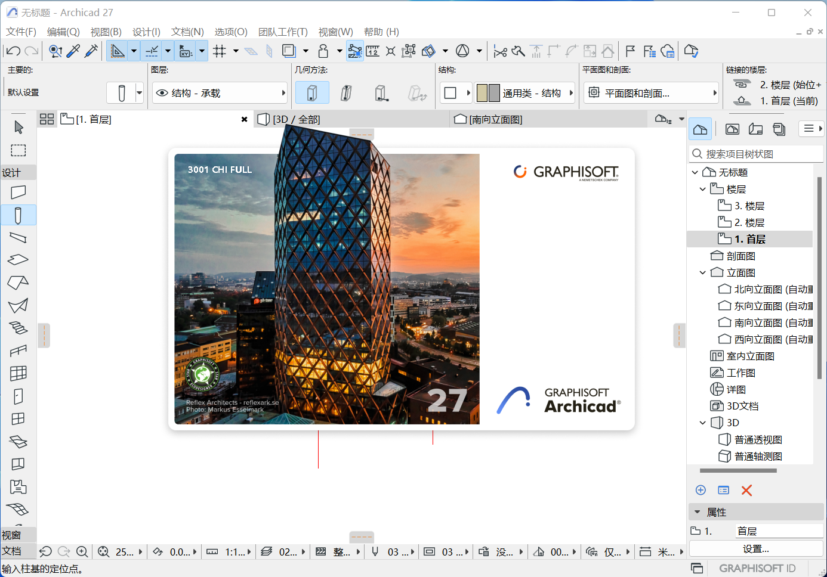Open the 设计(I) menu
Viewport: 827px width, 577px height.
(x=146, y=32)
